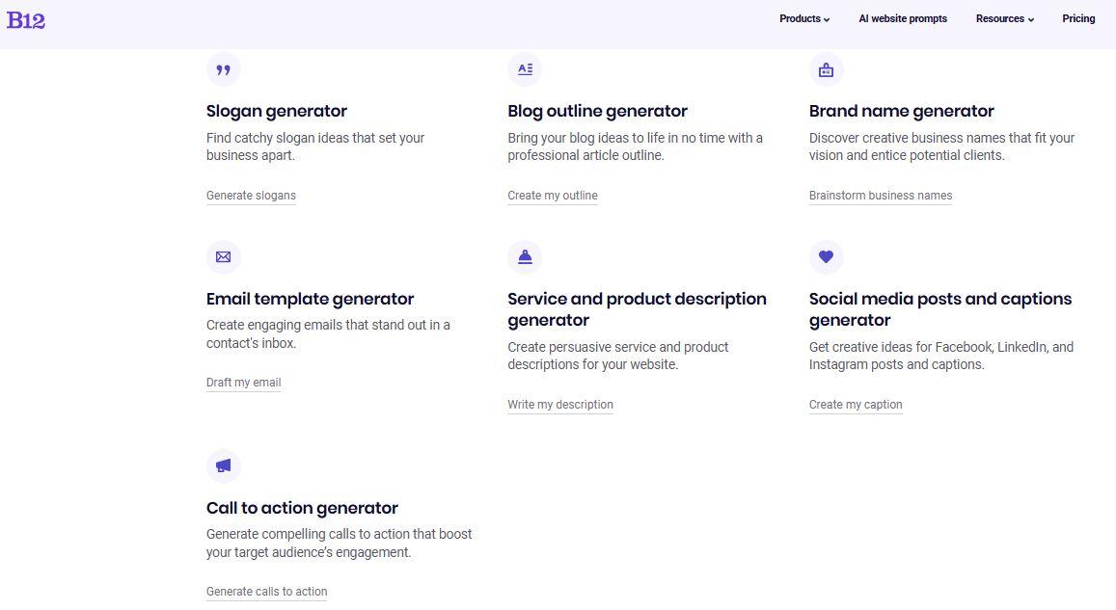Click the Email template envelope icon

(x=224, y=257)
